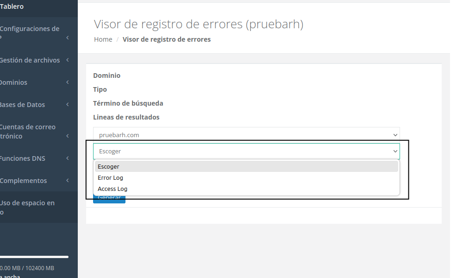Click the Escoger type combo box
Image resolution: width=463 pixels, height=278 pixels.
click(x=246, y=151)
